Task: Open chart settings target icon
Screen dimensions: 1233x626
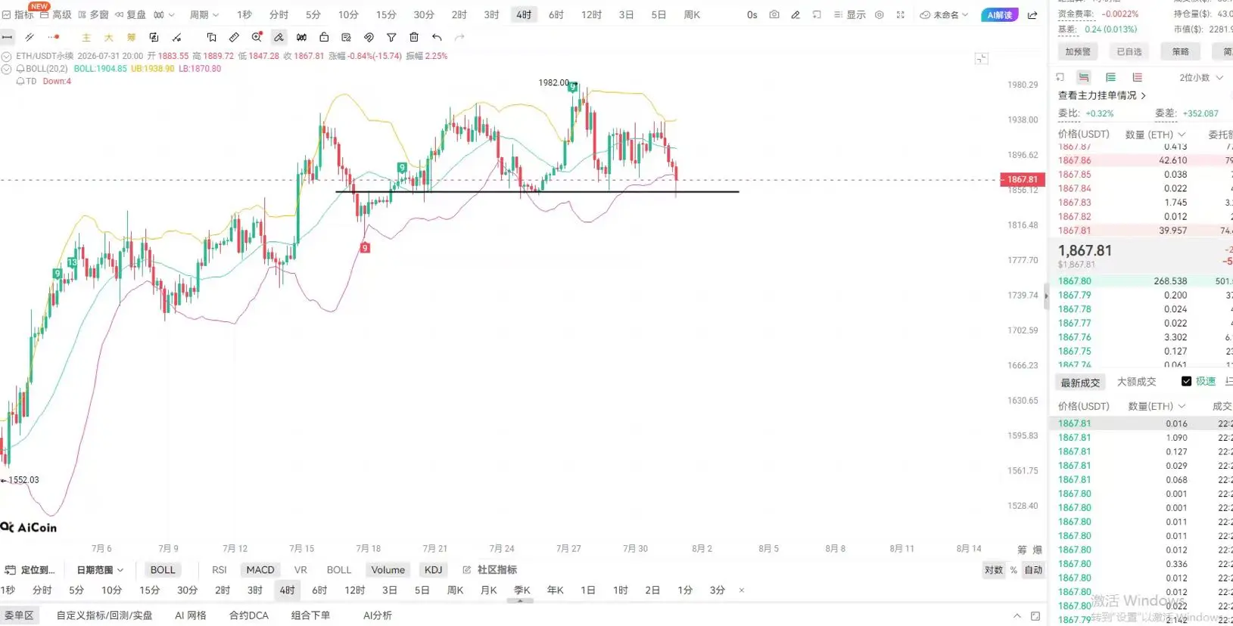Action: [x=879, y=15]
